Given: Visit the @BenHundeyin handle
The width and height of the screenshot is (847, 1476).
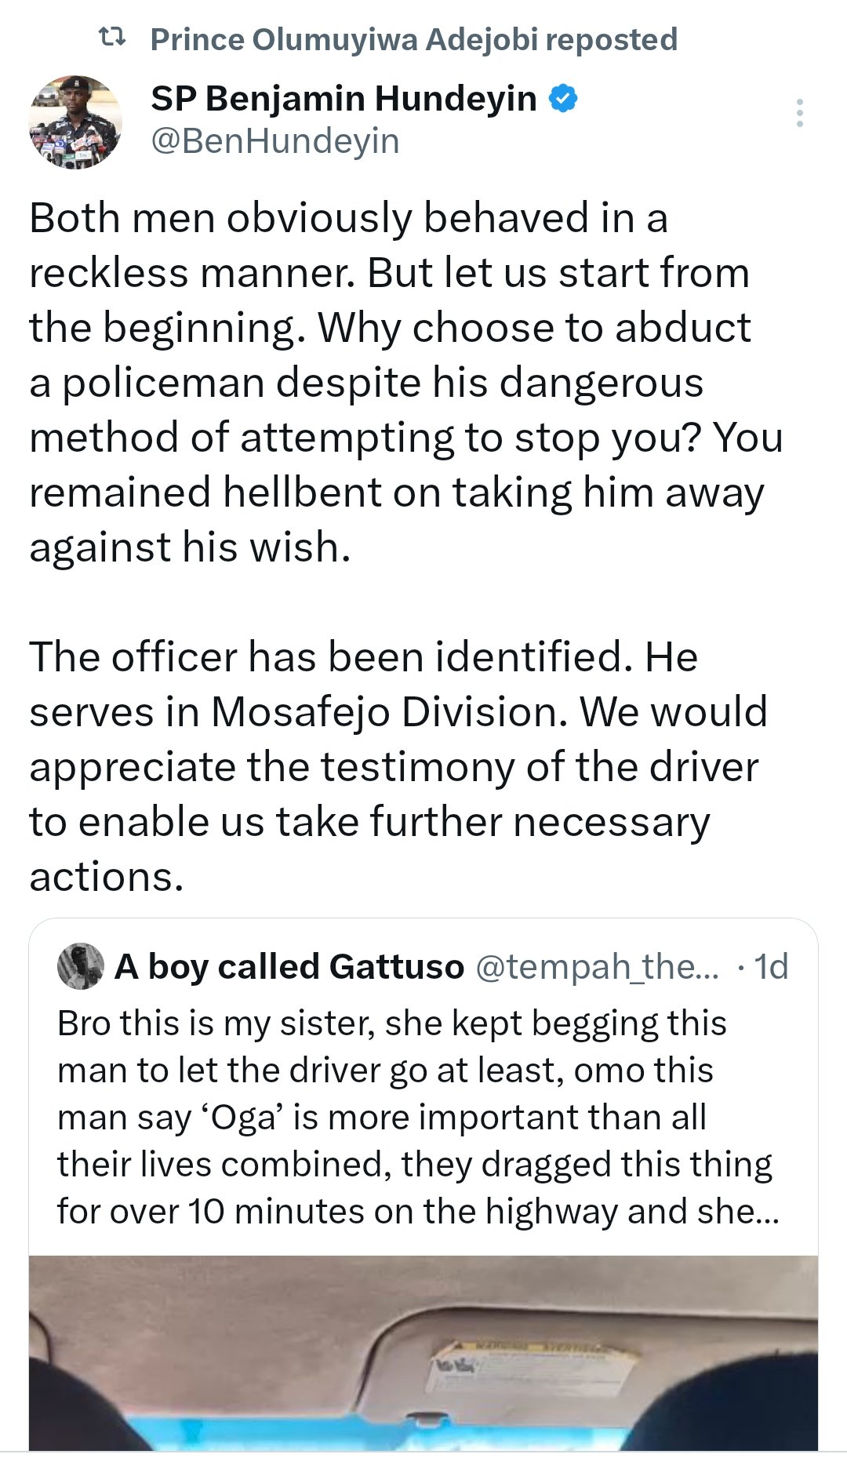Looking at the screenshot, I should coord(275,141).
